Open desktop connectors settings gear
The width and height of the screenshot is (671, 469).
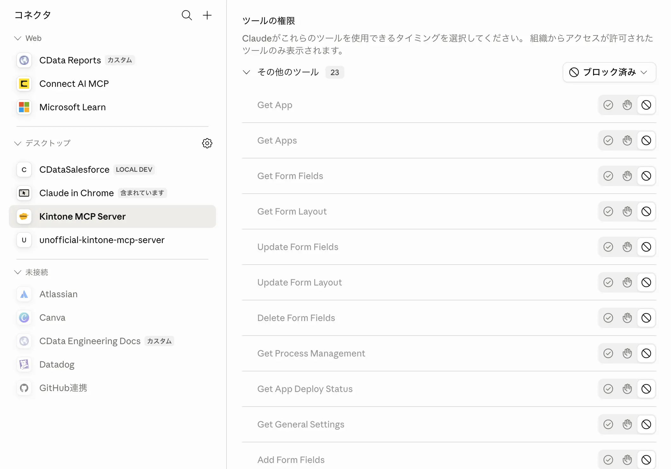pos(207,143)
